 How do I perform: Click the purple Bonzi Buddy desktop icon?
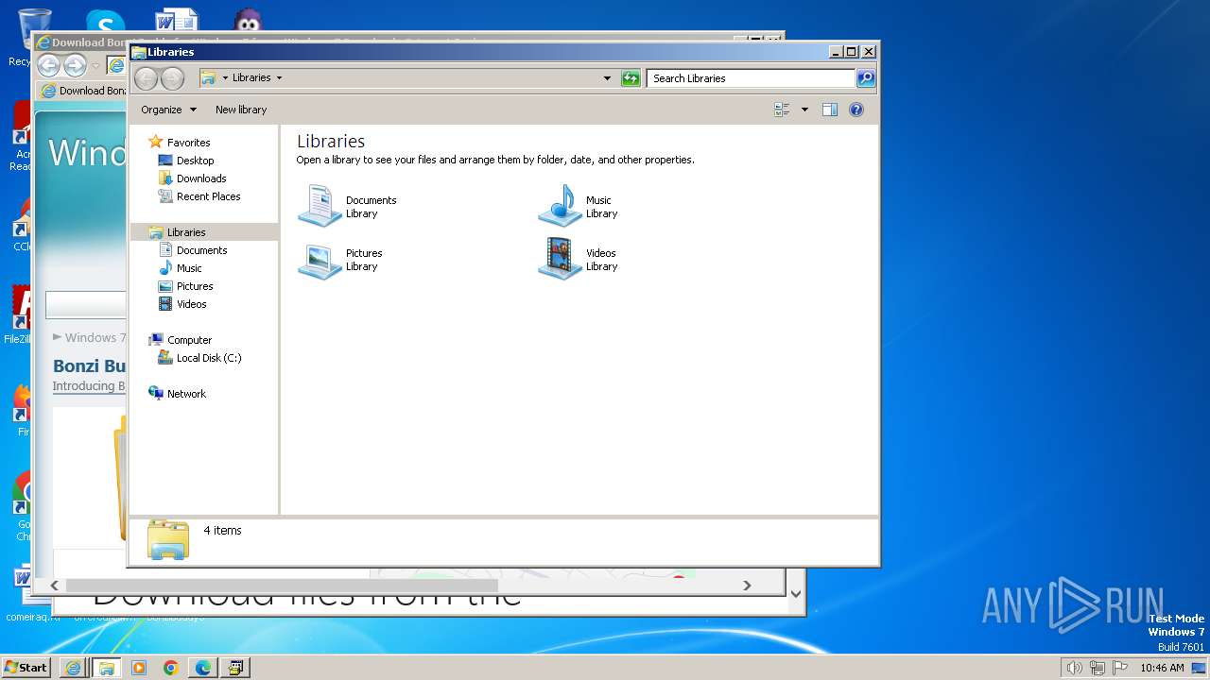(x=248, y=22)
